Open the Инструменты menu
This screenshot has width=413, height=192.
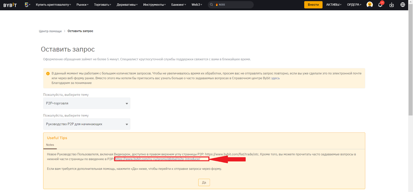[155, 5]
